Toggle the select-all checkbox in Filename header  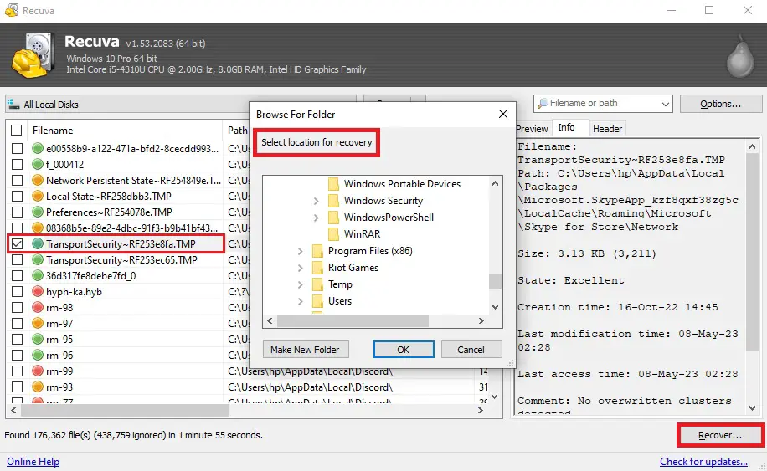click(x=17, y=131)
